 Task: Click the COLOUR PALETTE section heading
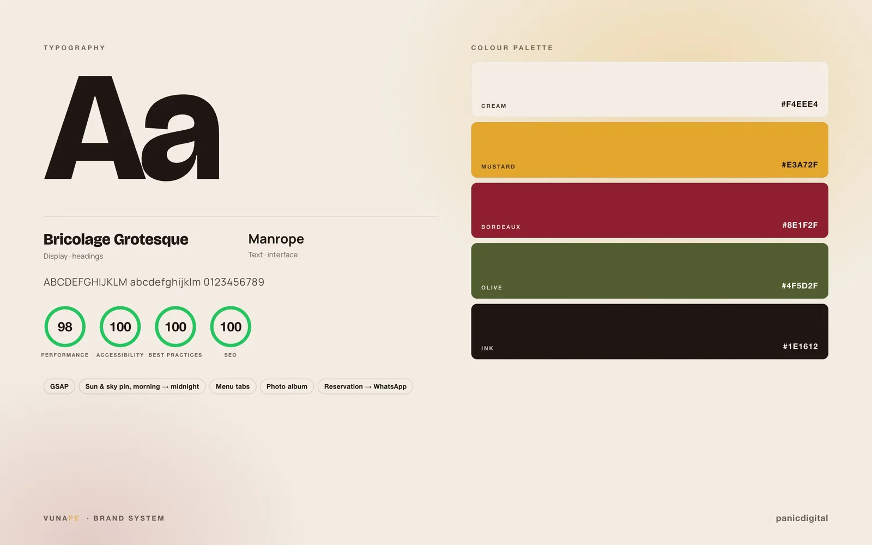512,48
